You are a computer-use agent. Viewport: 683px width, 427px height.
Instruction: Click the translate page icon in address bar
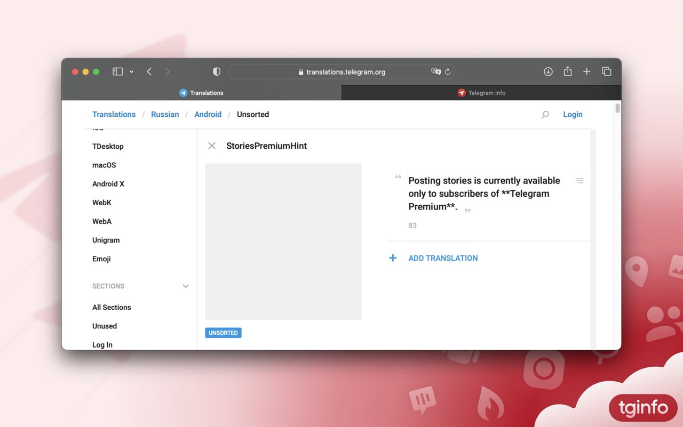click(x=436, y=71)
